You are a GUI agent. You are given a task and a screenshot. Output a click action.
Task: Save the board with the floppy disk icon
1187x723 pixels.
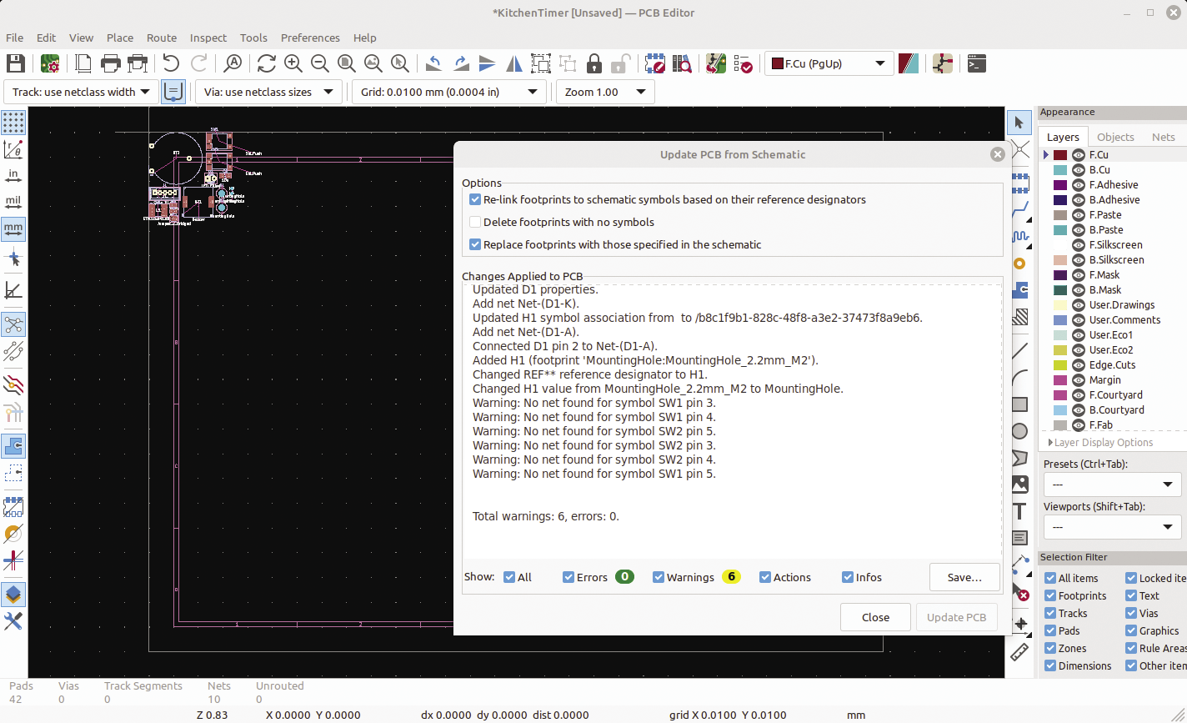coord(15,63)
